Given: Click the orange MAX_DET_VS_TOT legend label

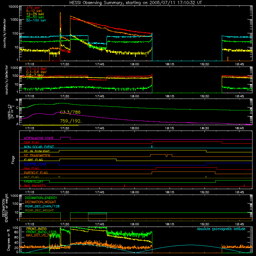Looking at the screenshot, I should pyautogui.click(x=39, y=235).
